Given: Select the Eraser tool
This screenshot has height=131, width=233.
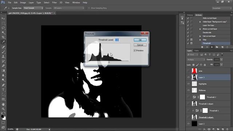Looking at the screenshot, I should click(x=3, y=66).
